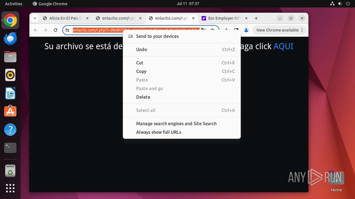Click the Reload page button
Image resolution: width=355 pixels, height=199 pixels.
coord(55,30)
